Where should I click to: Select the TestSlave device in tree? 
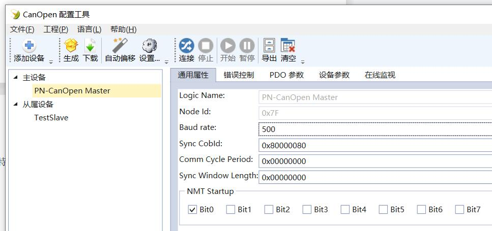coord(51,118)
